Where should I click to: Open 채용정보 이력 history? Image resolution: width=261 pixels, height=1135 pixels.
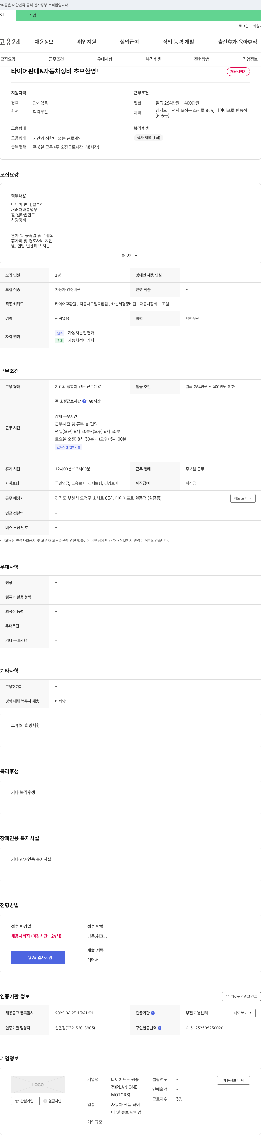click(233, 1080)
